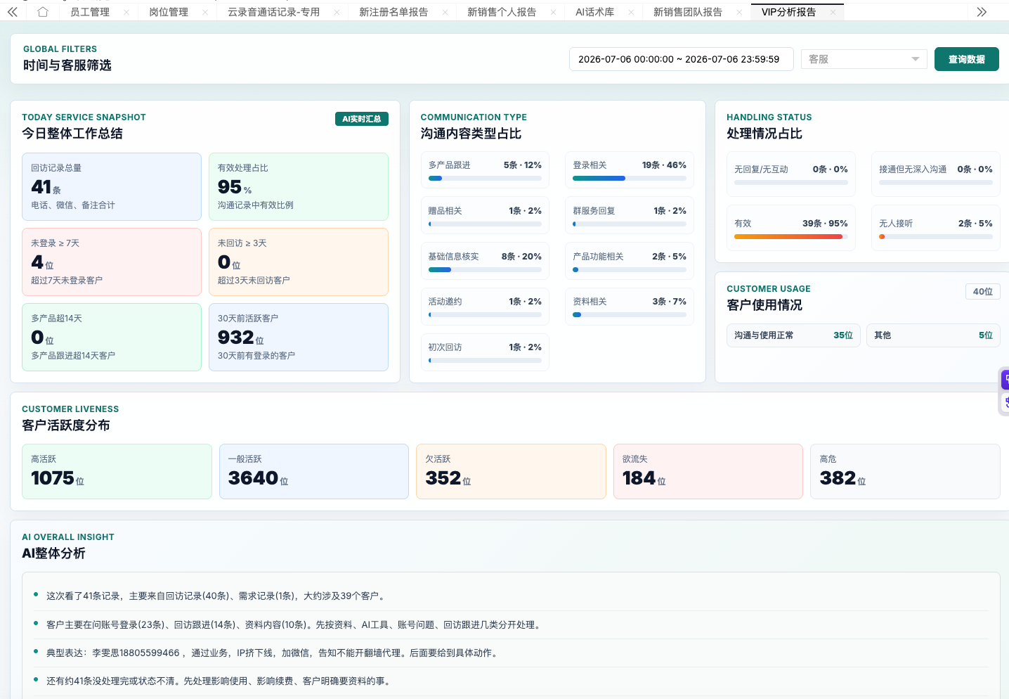Close the VIP分析报告 tab
1009x699 pixels.
[833, 12]
